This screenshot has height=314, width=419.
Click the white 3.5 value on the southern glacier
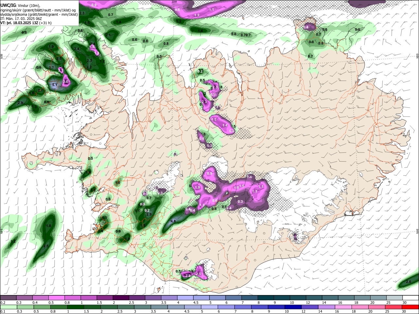188,276
